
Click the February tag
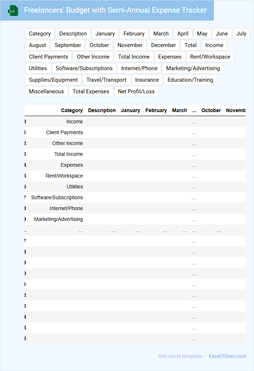(134, 34)
